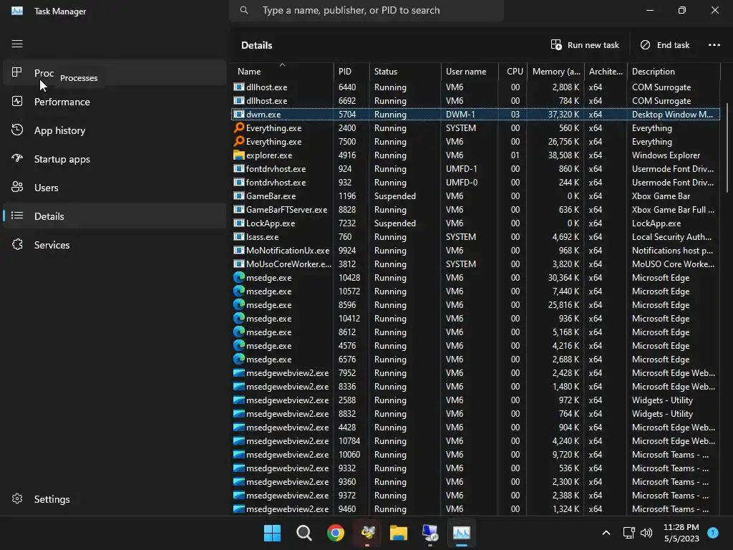Sort by the Description column header

pyautogui.click(x=674, y=71)
